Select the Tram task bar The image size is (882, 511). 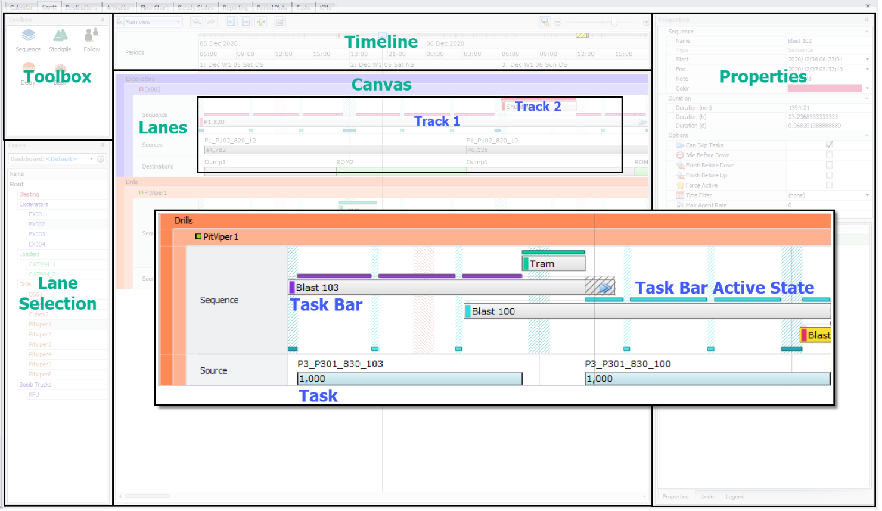pyautogui.click(x=554, y=264)
